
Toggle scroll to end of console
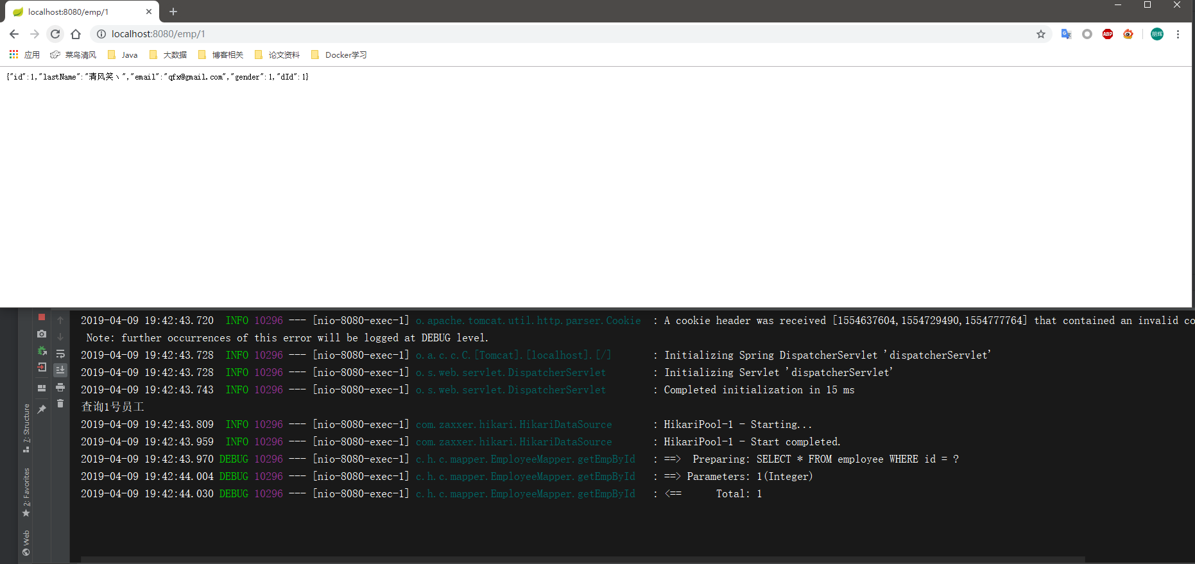pyautogui.click(x=60, y=370)
